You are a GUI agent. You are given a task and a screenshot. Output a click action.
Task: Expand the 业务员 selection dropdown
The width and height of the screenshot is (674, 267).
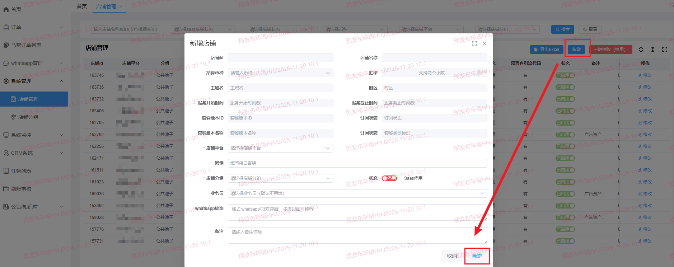[357, 193]
